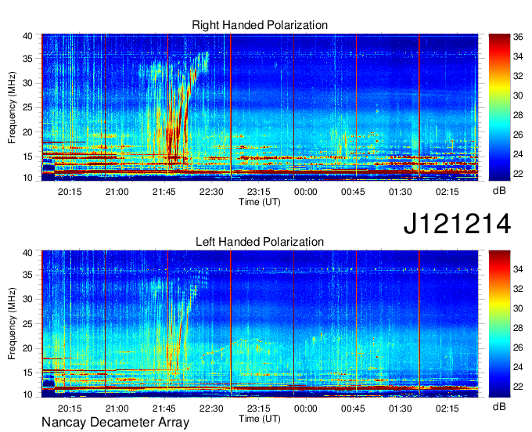Click the Right Handed plot's colorbar scale

499,107
